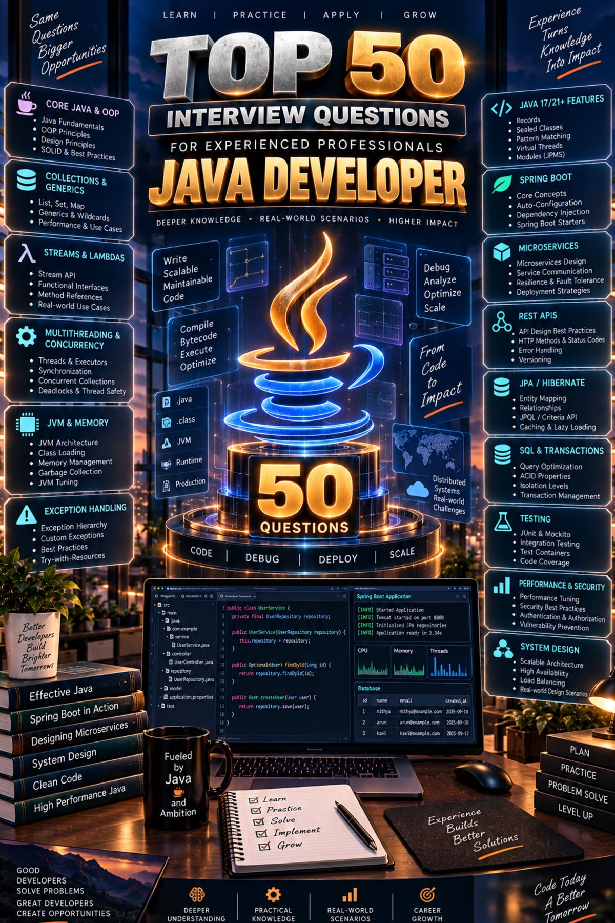Click the target icon above Career Growth
The image size is (615, 923).
click(x=427, y=895)
